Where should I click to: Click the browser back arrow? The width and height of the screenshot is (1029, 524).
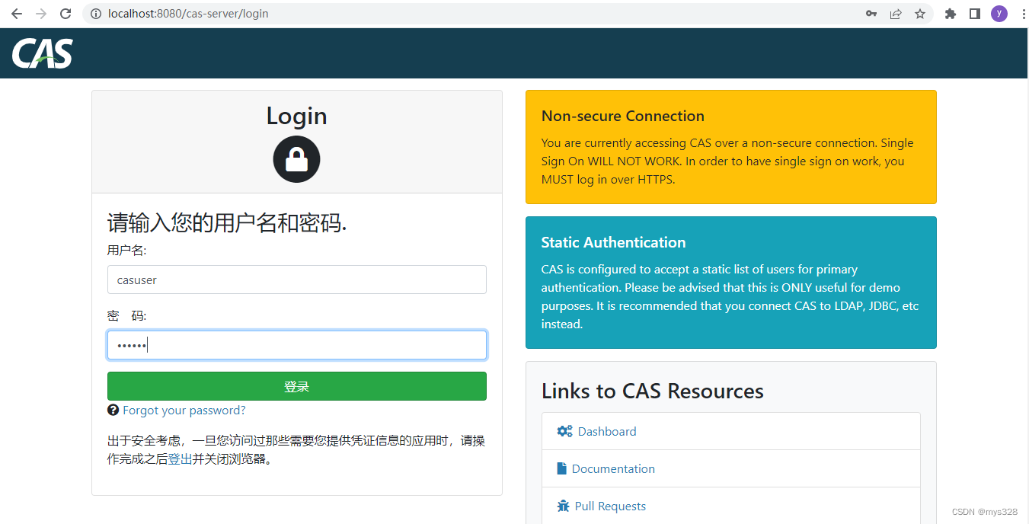(17, 14)
